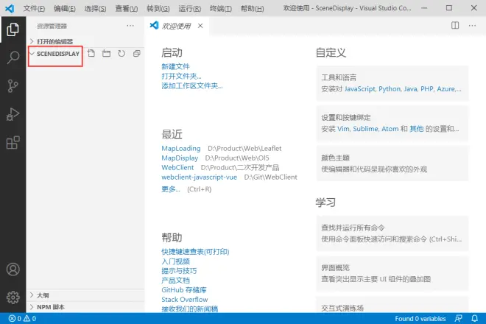Screen dimensions: 486x324
Task: Open recent project webclient-javascript-vue
Action: click(200, 177)
